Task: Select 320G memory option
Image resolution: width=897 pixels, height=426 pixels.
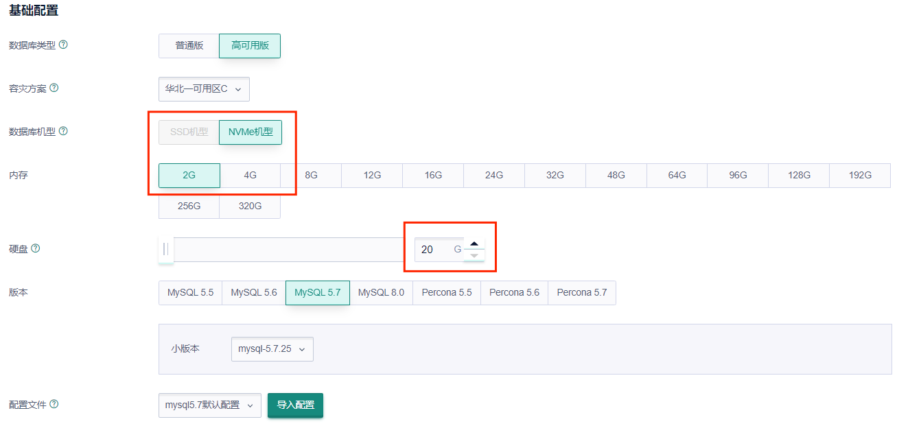Action: tap(250, 206)
